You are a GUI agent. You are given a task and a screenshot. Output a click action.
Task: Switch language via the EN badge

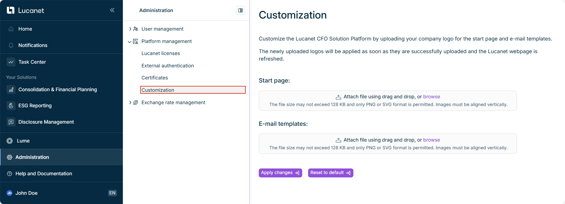tap(112, 193)
